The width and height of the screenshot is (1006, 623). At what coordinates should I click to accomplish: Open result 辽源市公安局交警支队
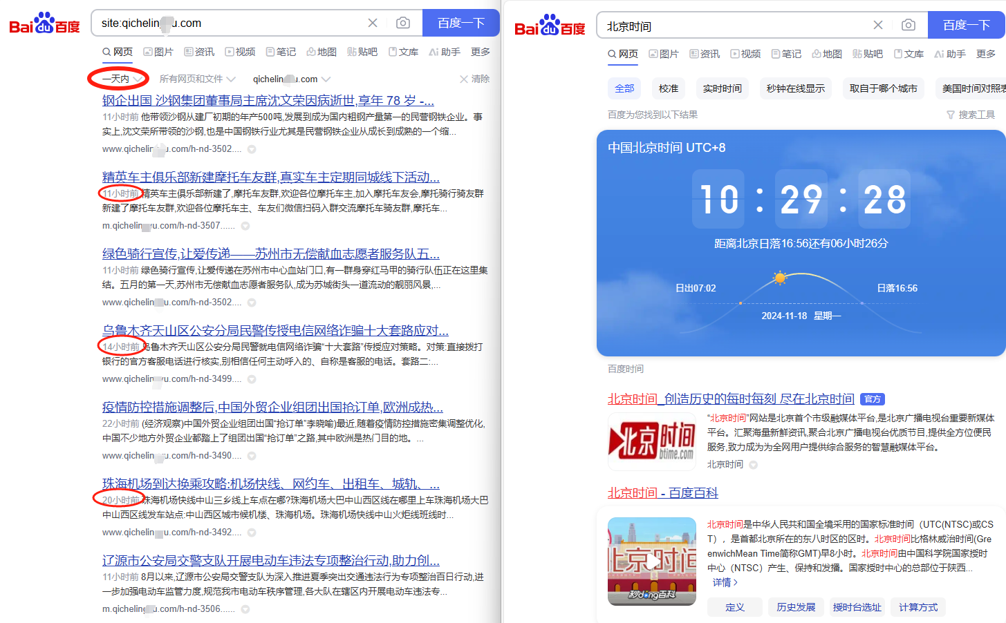click(x=271, y=561)
